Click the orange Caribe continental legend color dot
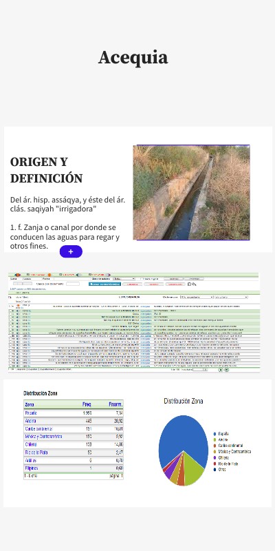 [214, 446]
